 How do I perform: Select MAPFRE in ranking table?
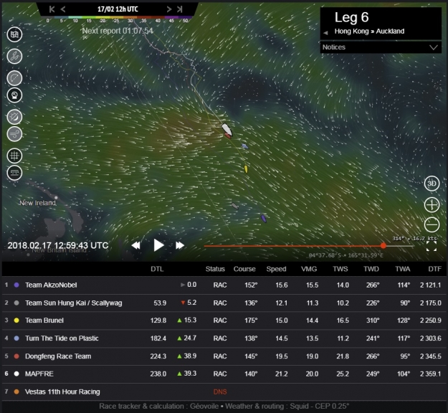point(39,374)
